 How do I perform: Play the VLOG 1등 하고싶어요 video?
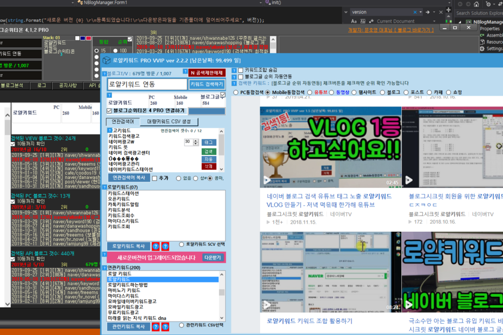267,180
